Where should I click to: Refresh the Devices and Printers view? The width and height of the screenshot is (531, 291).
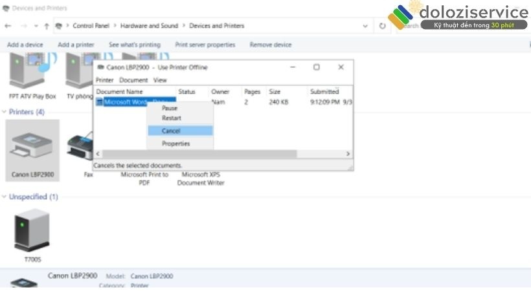point(382,26)
